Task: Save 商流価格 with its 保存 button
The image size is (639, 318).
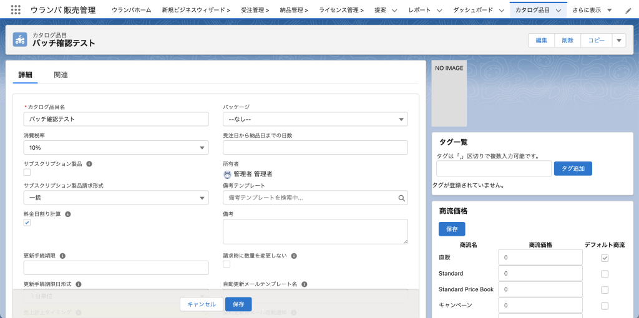Action: click(x=452, y=229)
